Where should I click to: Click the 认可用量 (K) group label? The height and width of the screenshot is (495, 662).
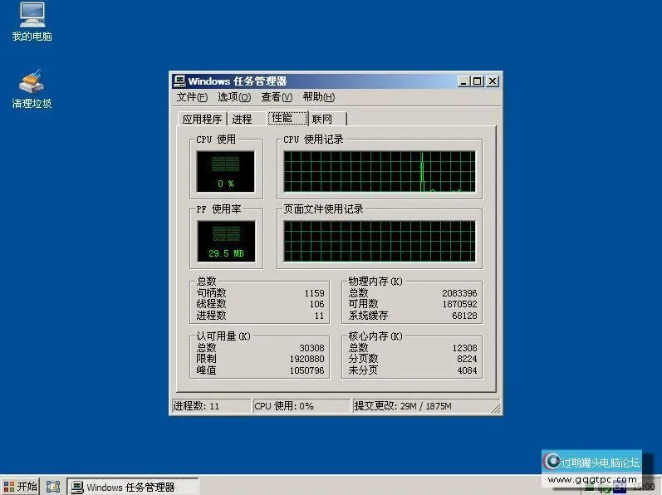223,336
